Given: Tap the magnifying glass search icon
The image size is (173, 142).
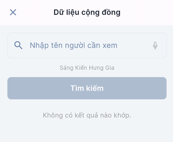Looking at the screenshot, I should tap(18, 45).
